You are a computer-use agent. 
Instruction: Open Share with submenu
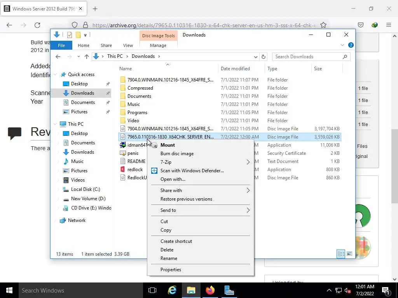(x=201, y=191)
